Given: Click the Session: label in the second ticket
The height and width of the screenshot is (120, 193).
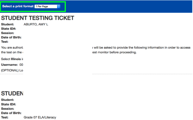Looking at the screenshot, I should (7, 109).
